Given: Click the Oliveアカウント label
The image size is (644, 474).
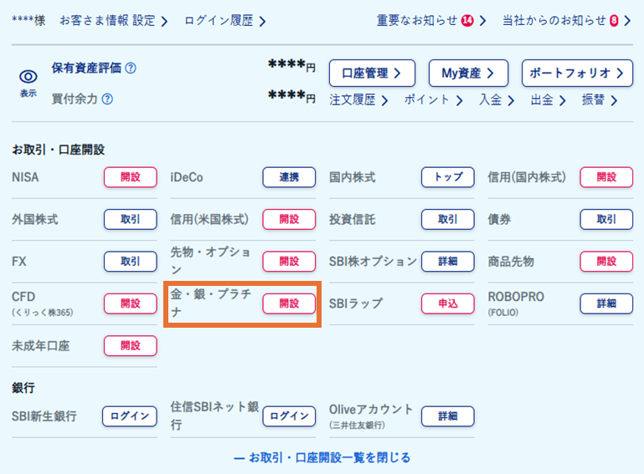Looking at the screenshot, I should (371, 410).
